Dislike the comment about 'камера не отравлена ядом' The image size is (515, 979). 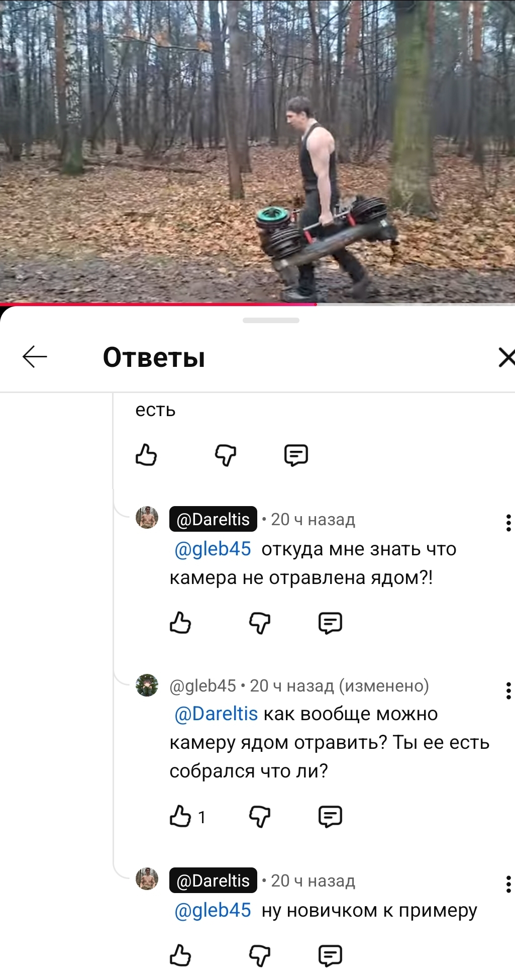point(260,623)
